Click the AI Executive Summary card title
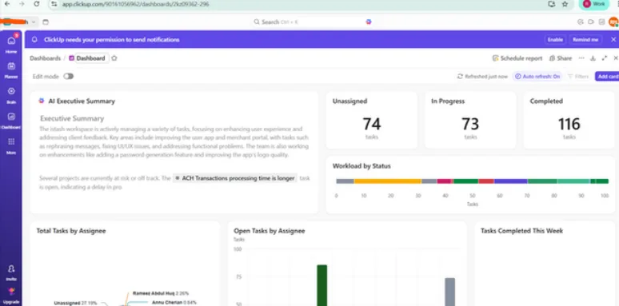The width and height of the screenshot is (619, 306). (x=82, y=101)
